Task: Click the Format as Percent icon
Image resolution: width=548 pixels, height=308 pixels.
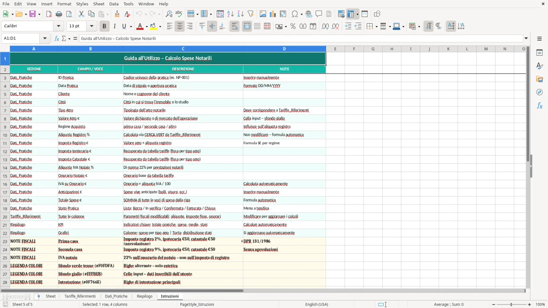Action: 293,26
